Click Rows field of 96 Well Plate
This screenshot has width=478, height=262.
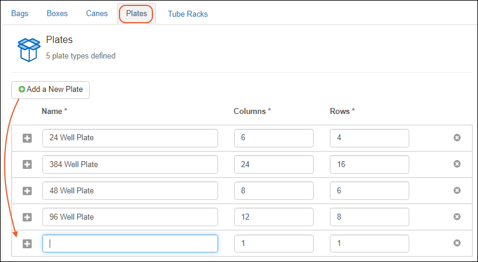click(x=369, y=217)
